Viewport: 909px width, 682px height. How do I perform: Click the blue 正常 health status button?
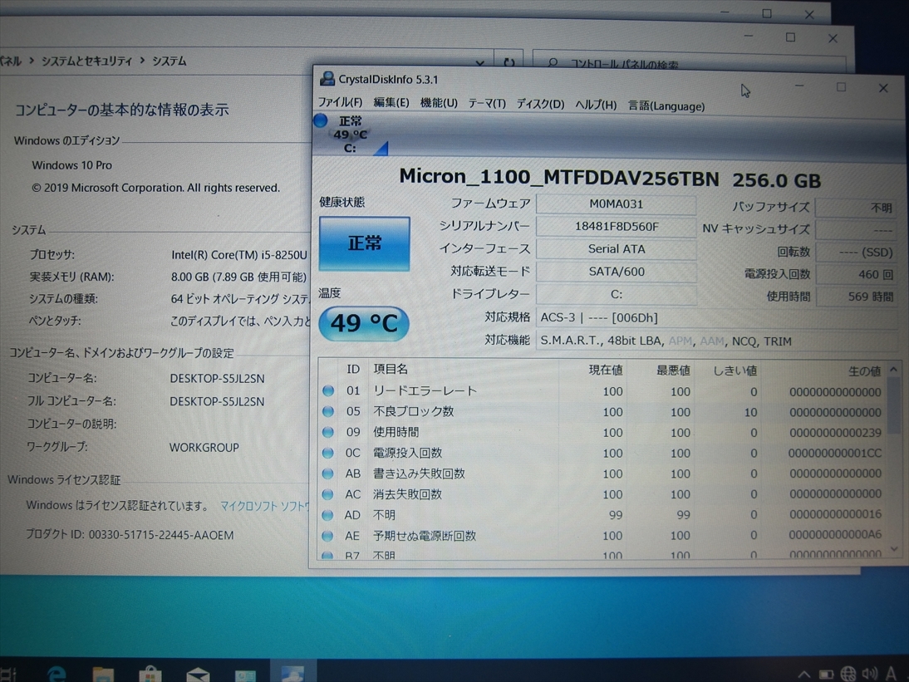coord(364,243)
